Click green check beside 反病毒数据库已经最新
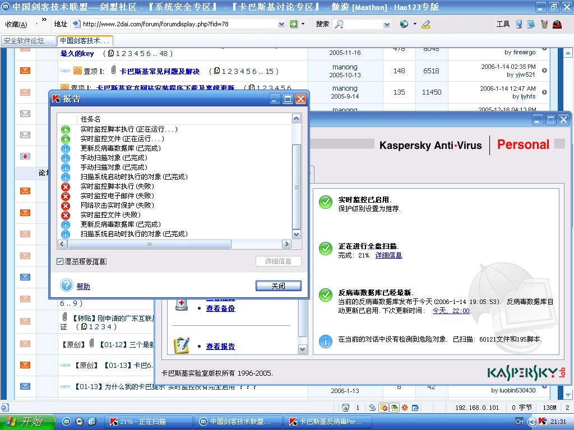574x430 pixels. (x=326, y=295)
